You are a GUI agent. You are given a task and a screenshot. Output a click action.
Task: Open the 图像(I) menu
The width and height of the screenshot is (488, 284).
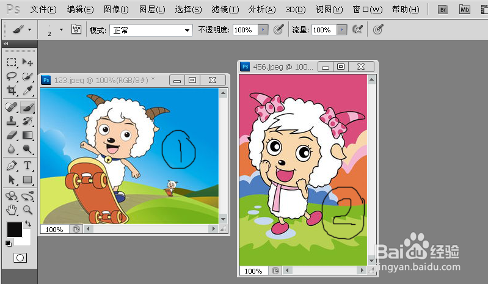click(116, 10)
